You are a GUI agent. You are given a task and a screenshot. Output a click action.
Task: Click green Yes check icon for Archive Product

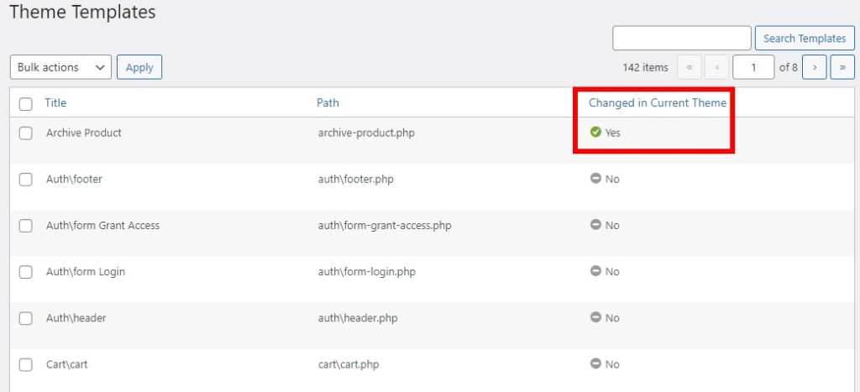tap(595, 132)
